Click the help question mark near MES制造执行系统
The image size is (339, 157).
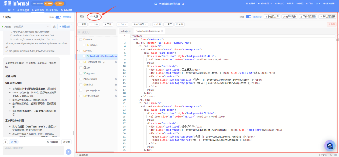[183, 4]
